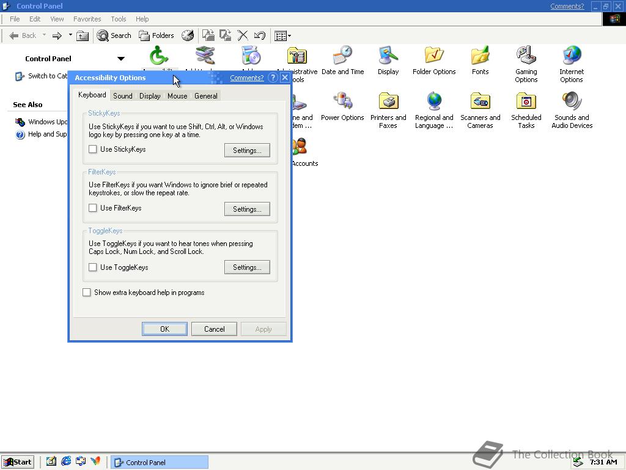The image size is (626, 470).
Task: Click the system tray network icon
Action: tap(578, 463)
